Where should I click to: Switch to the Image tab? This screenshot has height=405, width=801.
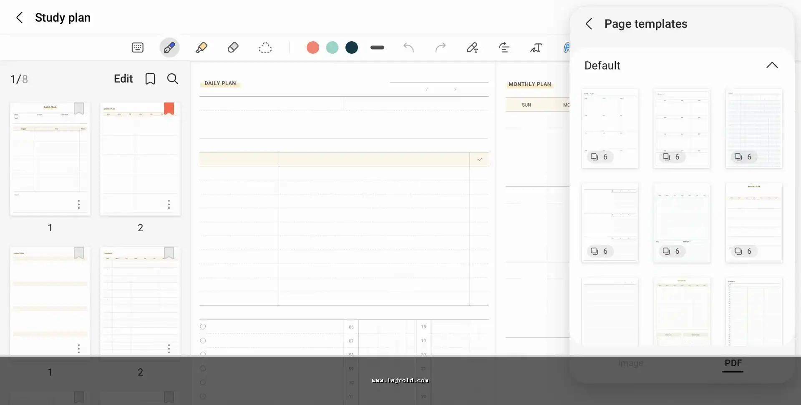(630, 363)
